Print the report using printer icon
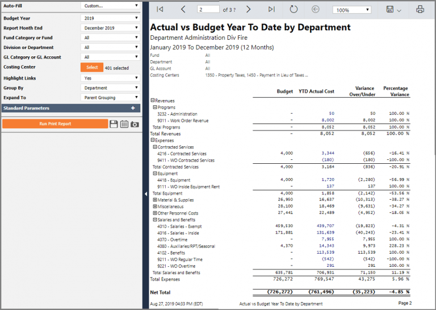This screenshot has height=310, width=436. point(420,10)
